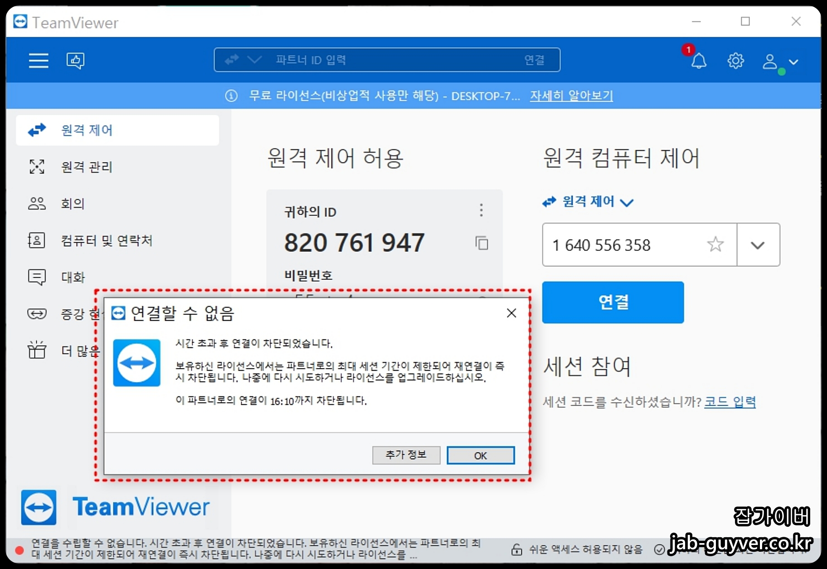Image resolution: width=827 pixels, height=569 pixels.
Task: Click the connection error message in status bar
Action: click(256, 549)
